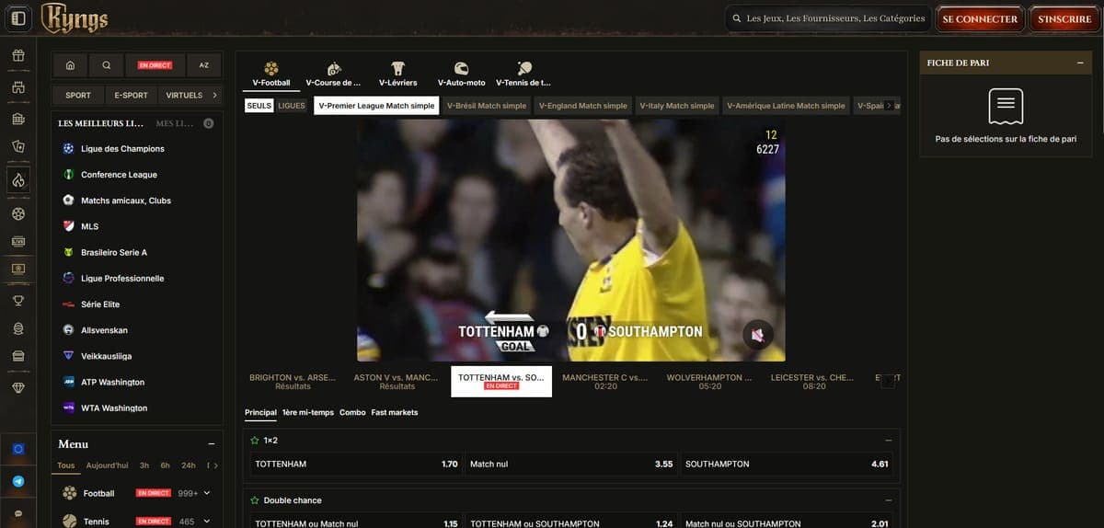The image size is (1104, 528).
Task: Bet on TOTTENHAM at 1.70
Action: point(356,464)
